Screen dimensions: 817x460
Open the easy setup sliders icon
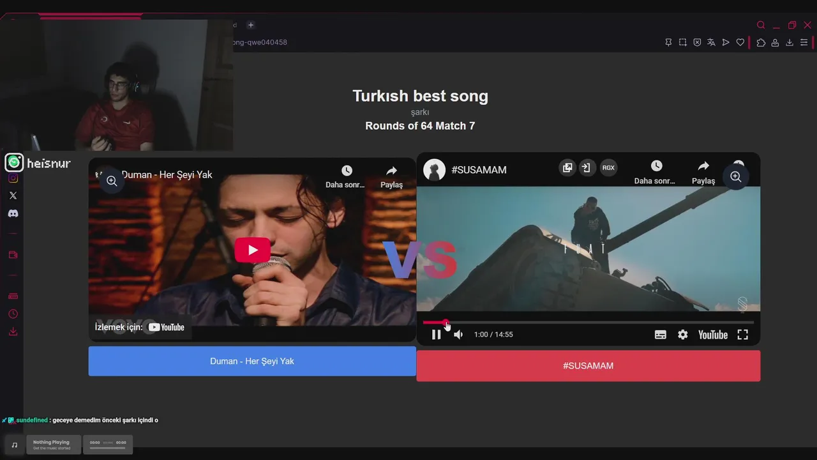pos(804,42)
